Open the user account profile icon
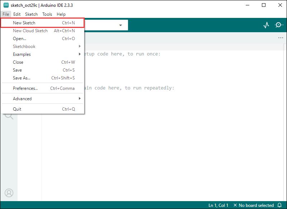287x209 pixels. point(9,193)
